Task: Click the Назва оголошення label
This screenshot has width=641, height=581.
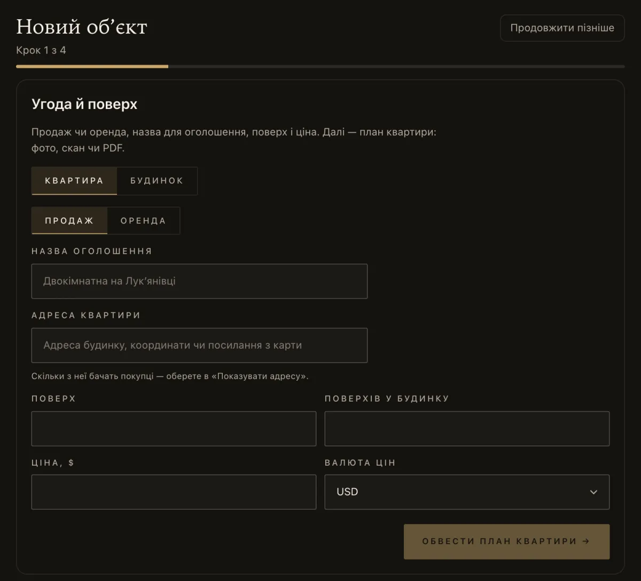Action: coord(92,251)
